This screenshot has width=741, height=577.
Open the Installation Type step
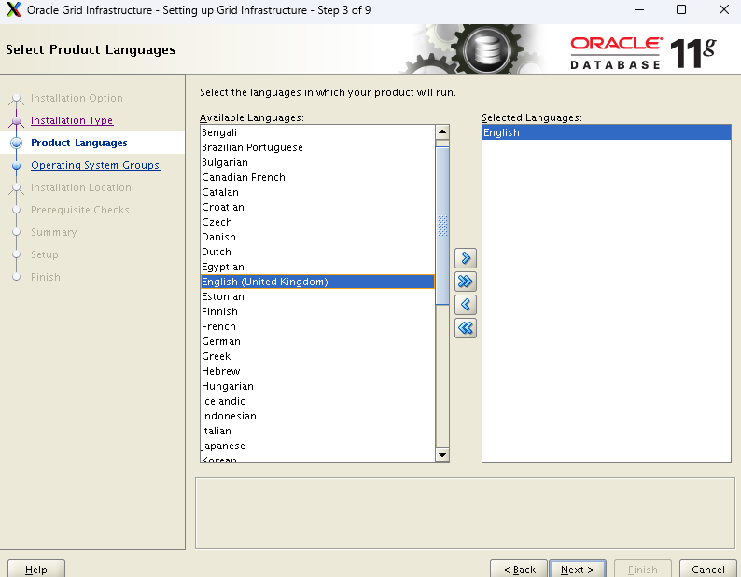pos(72,120)
